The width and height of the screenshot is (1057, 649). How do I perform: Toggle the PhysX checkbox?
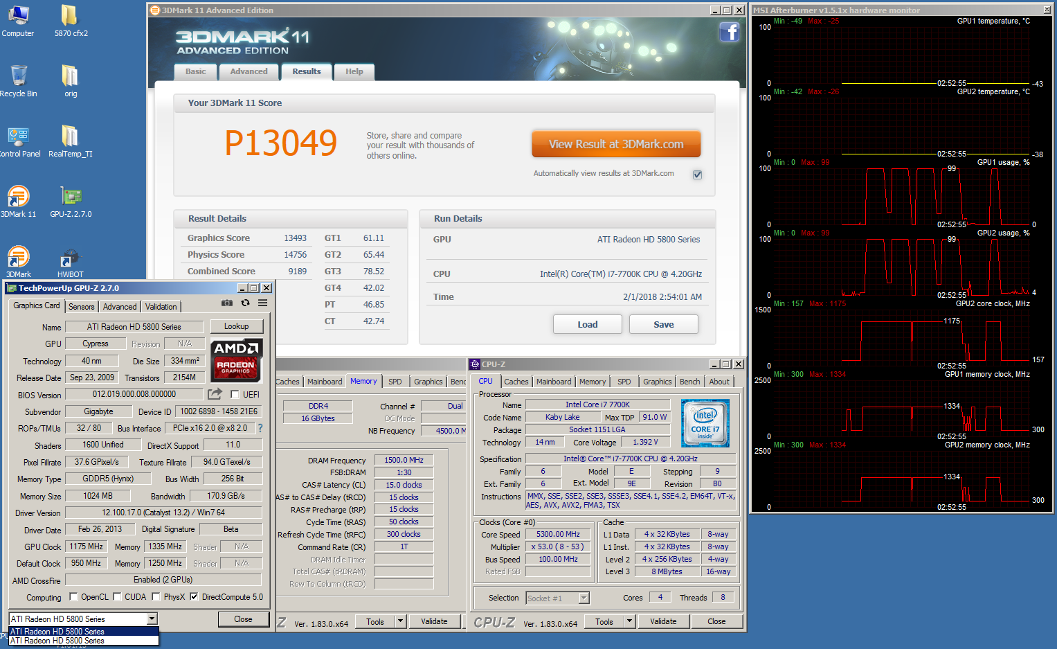point(156,597)
